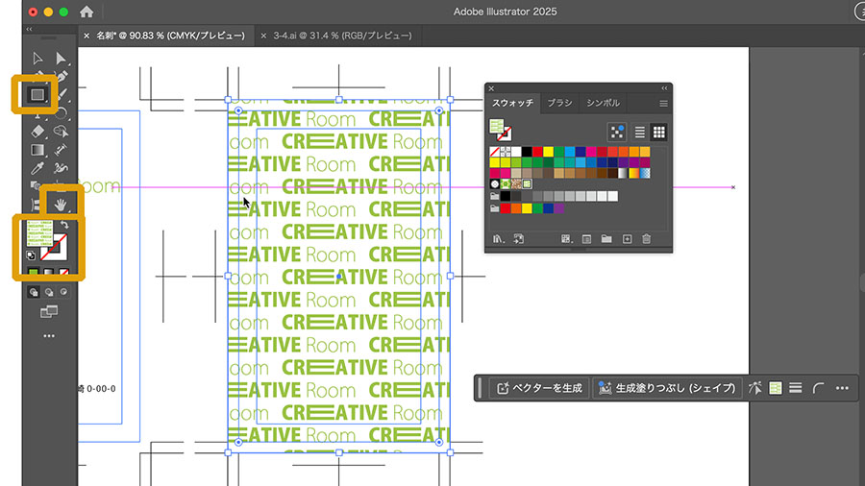Click 生成塗りつぶし (シェイプ) button
Image resolution: width=865 pixels, height=486 pixels.
[668, 388]
